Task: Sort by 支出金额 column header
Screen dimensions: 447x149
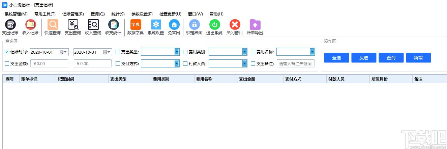Action: click(260, 79)
